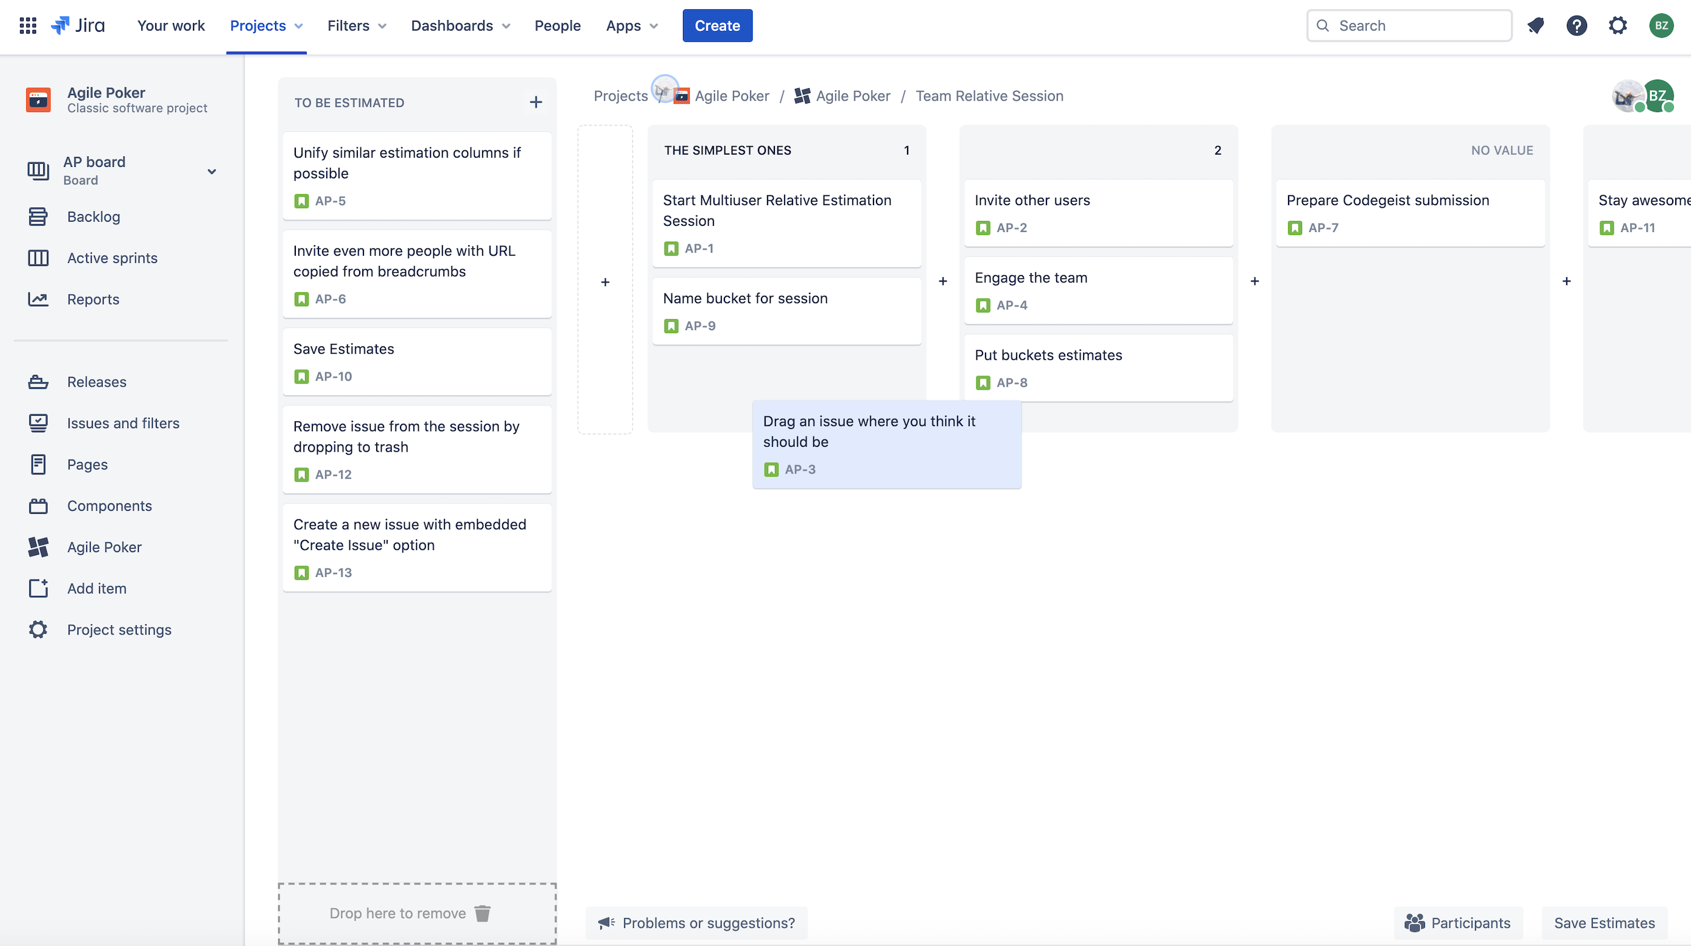Click the trash icon in drop zone
Screen dimensions: 1691x946
point(483,913)
